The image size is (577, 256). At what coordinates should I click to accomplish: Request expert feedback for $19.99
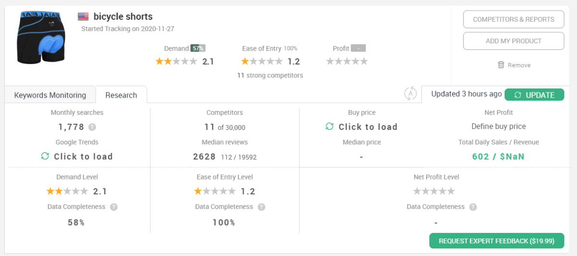(497, 241)
